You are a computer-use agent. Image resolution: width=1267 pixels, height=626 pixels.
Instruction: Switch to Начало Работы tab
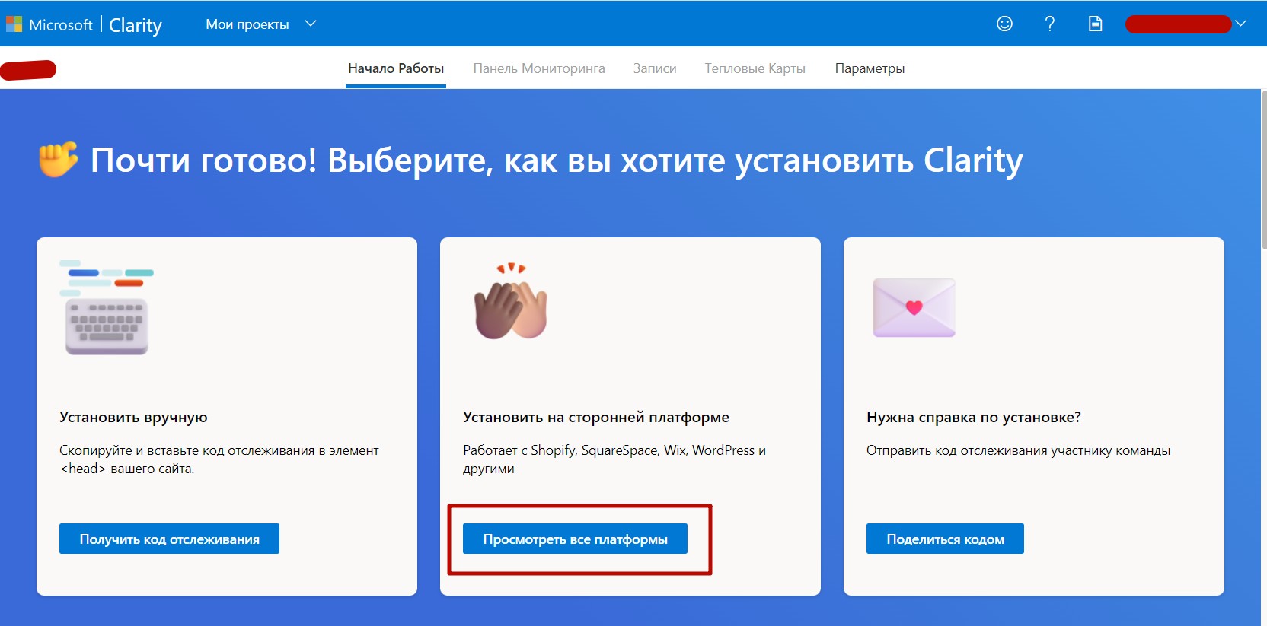(x=396, y=68)
